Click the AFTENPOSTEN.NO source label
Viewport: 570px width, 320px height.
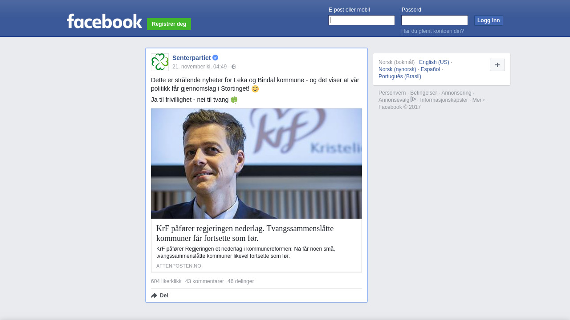pyautogui.click(x=179, y=266)
